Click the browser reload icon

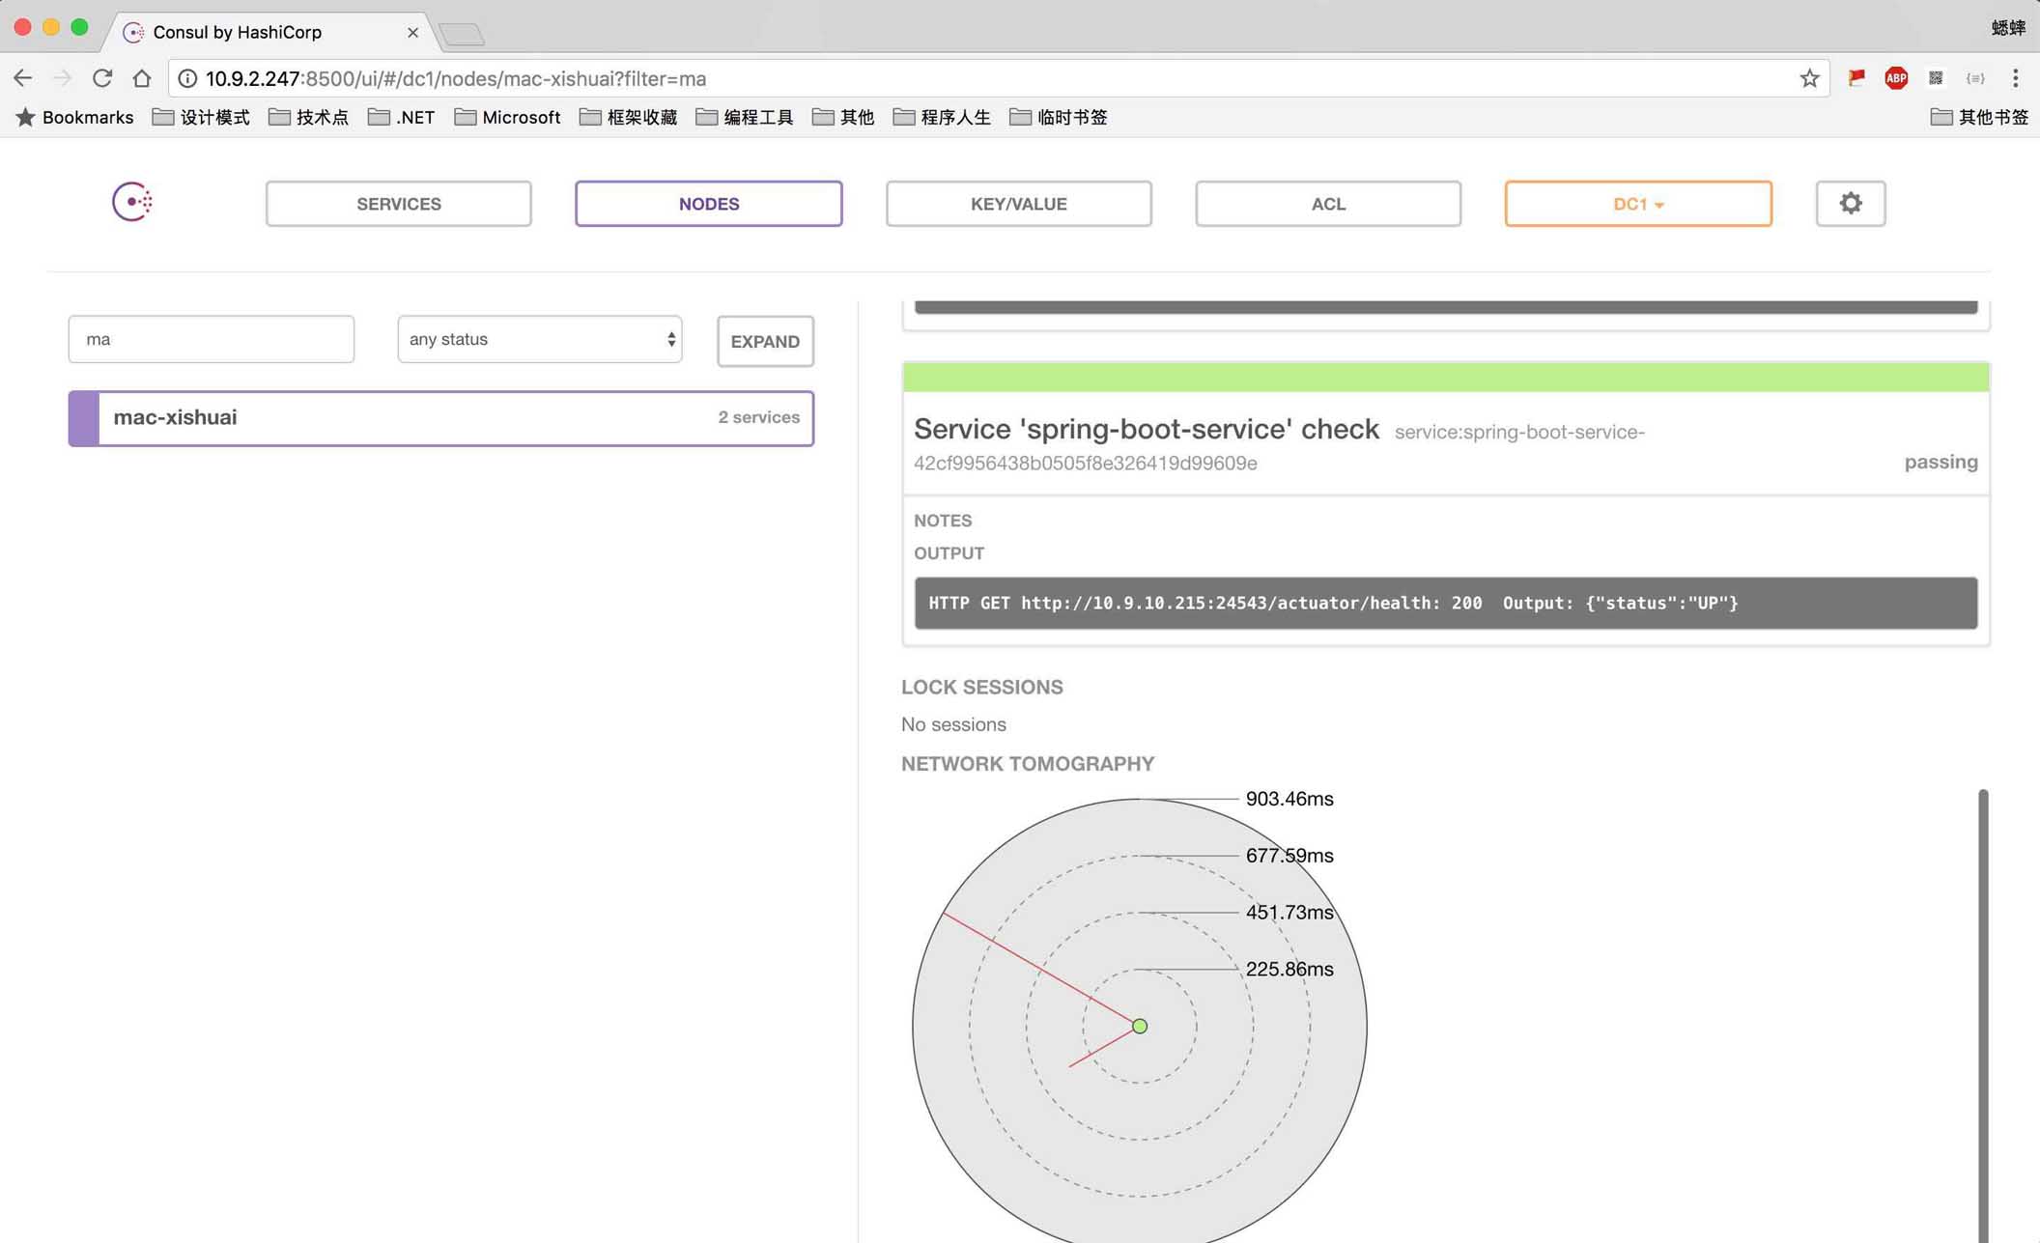click(102, 78)
